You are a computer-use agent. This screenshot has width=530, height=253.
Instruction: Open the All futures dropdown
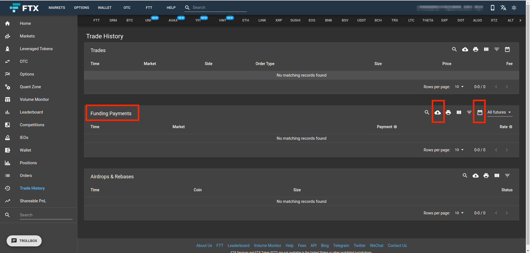(x=500, y=112)
